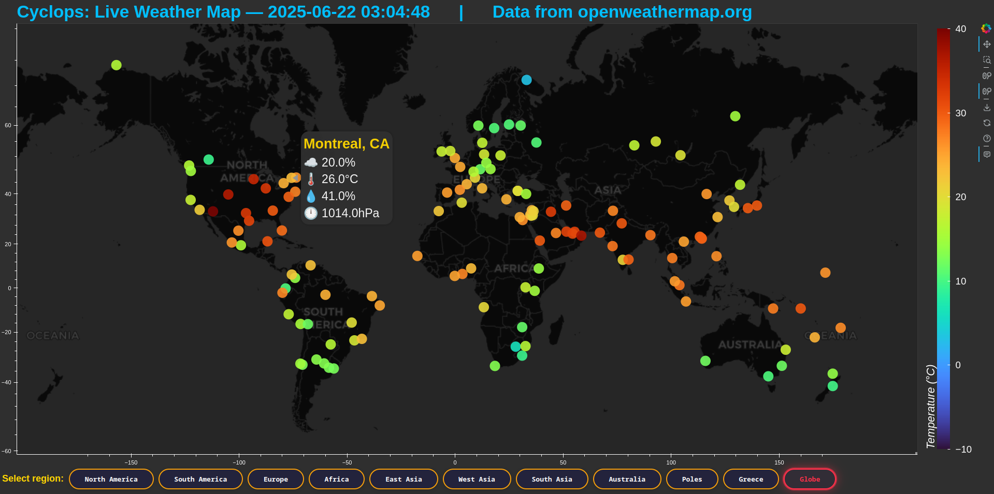This screenshot has width=994, height=494.
Task: Switch region to Europe
Action: pyautogui.click(x=276, y=479)
